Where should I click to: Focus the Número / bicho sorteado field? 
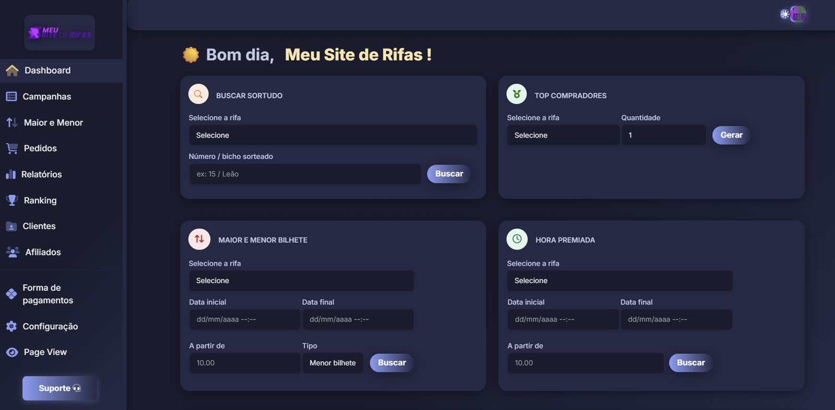305,174
